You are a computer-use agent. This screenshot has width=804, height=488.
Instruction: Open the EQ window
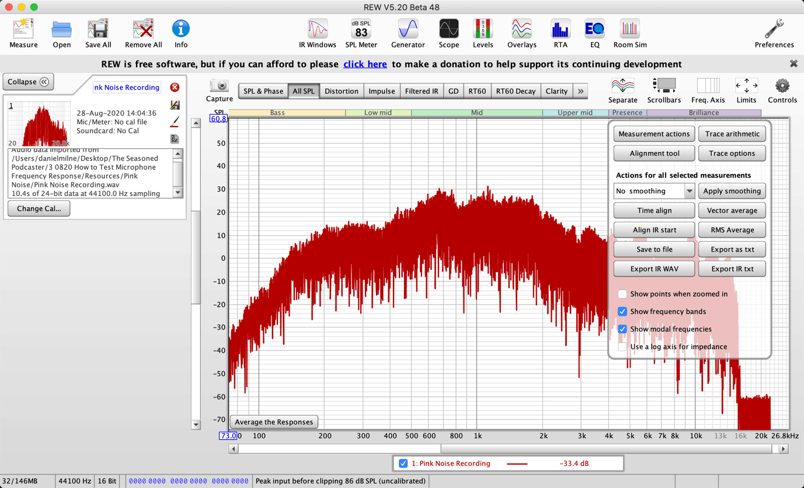(594, 29)
